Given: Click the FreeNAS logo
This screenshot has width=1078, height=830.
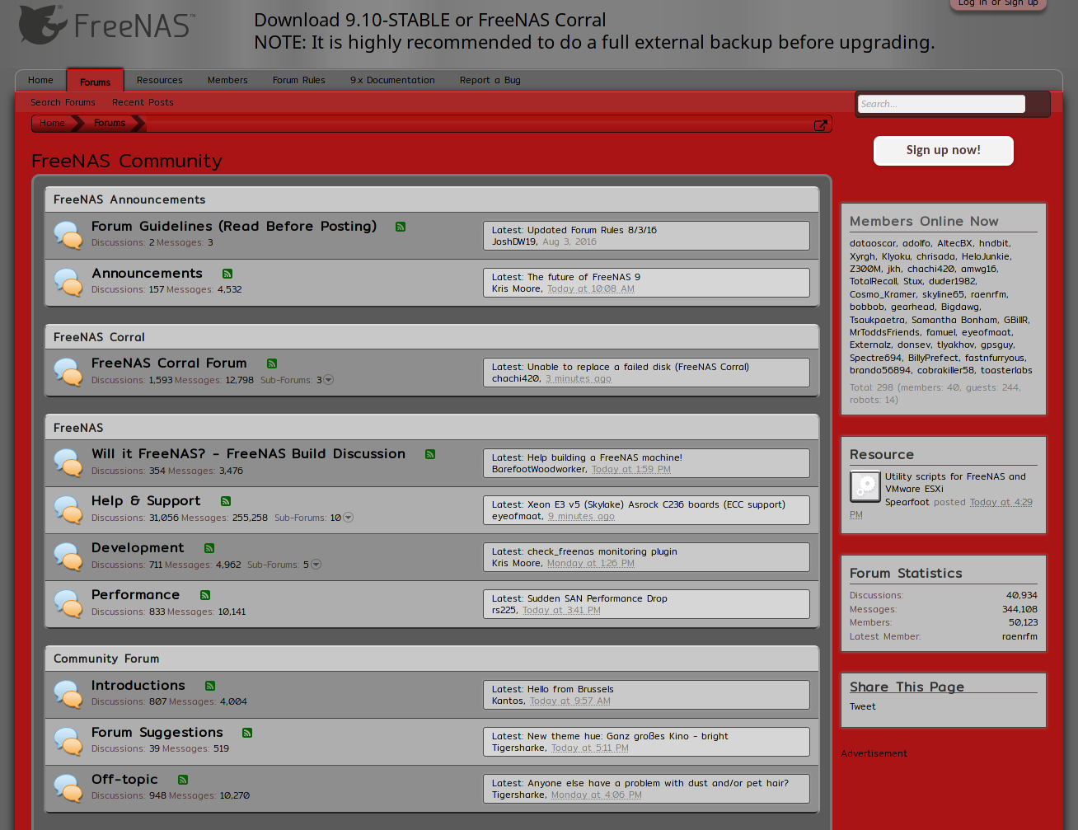Looking at the screenshot, I should [x=107, y=25].
